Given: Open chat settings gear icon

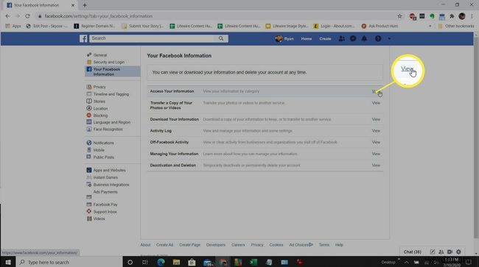Looking at the screenshot, I should 458,252.
